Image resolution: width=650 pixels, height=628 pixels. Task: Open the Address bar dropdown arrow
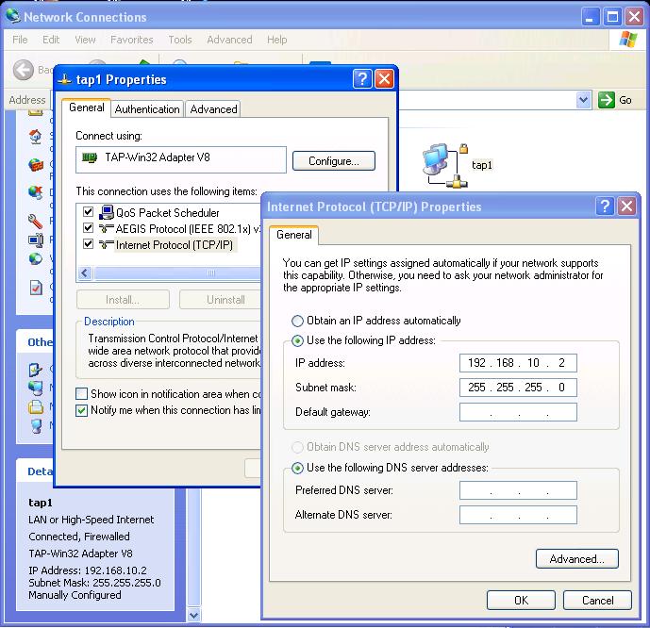point(583,100)
